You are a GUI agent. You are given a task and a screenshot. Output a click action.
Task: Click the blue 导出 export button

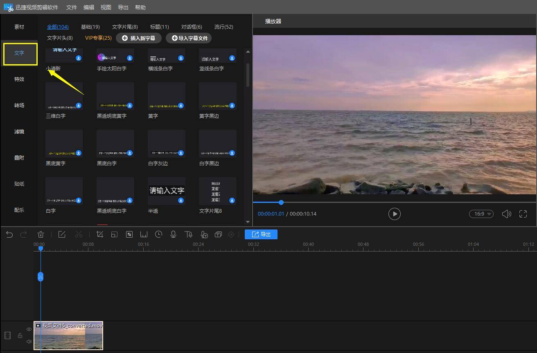tap(261, 234)
